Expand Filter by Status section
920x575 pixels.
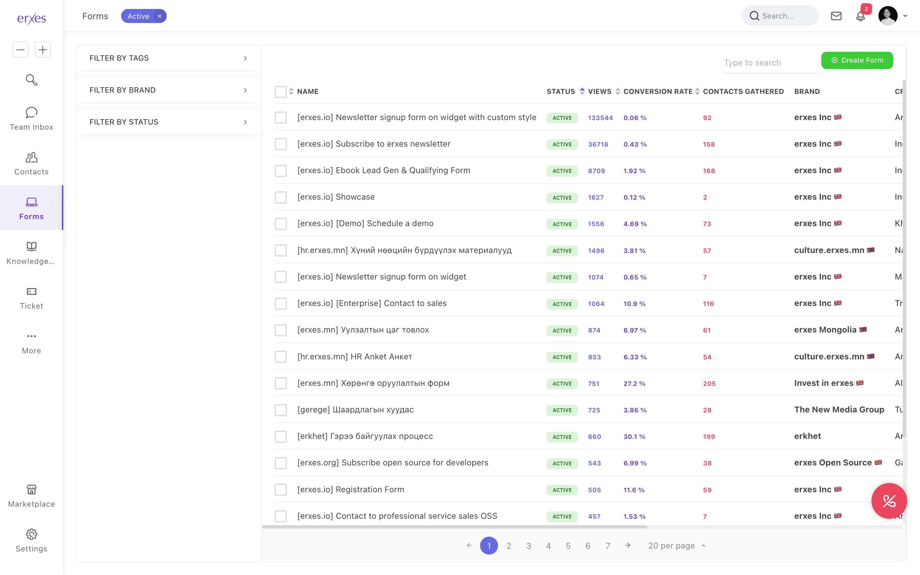coord(169,122)
